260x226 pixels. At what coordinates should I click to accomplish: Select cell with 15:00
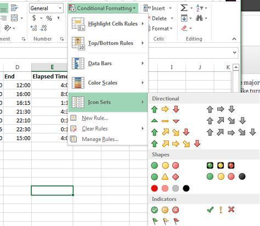click(18, 138)
